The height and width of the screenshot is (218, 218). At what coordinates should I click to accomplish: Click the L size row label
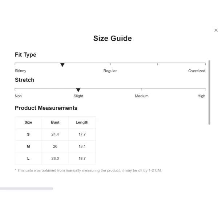28,158
